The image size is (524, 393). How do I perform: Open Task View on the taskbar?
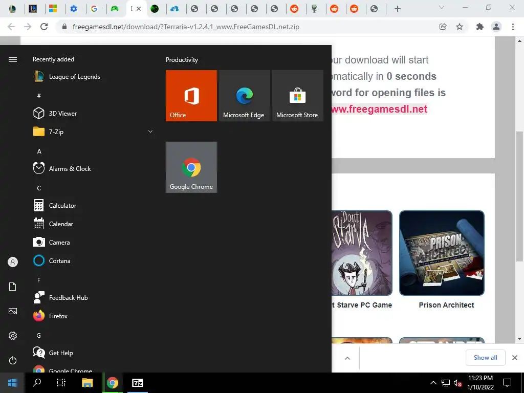pyautogui.click(x=61, y=383)
